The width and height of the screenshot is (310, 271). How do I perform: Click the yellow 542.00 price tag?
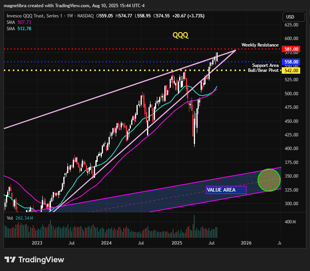tap(291, 71)
